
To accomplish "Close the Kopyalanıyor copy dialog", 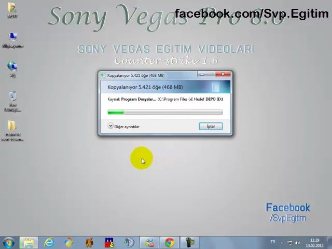I will coord(223,74).
